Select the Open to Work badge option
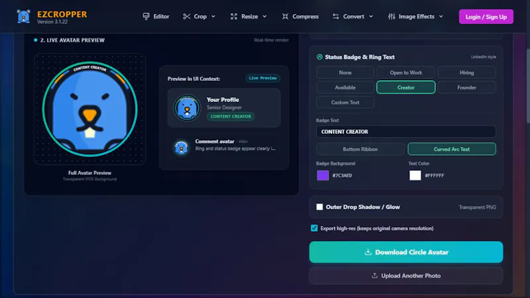This screenshot has height=298, width=530. click(406, 73)
